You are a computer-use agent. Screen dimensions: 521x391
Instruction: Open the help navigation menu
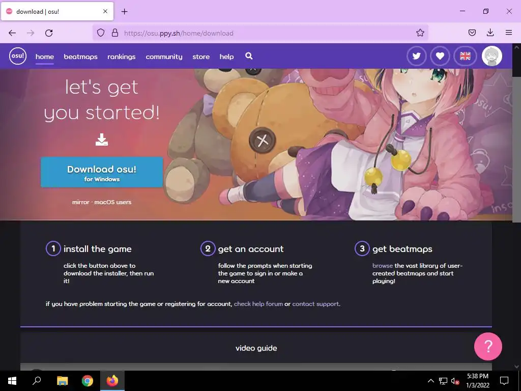pyautogui.click(x=226, y=57)
